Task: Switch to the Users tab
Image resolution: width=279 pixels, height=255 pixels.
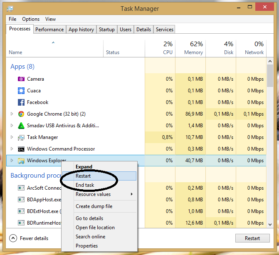Action: 126,30
